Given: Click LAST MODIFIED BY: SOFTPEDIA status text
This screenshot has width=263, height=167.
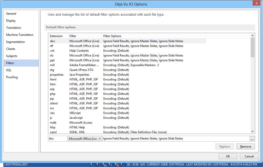Looking at the screenshot, I should (x=207, y=164).
